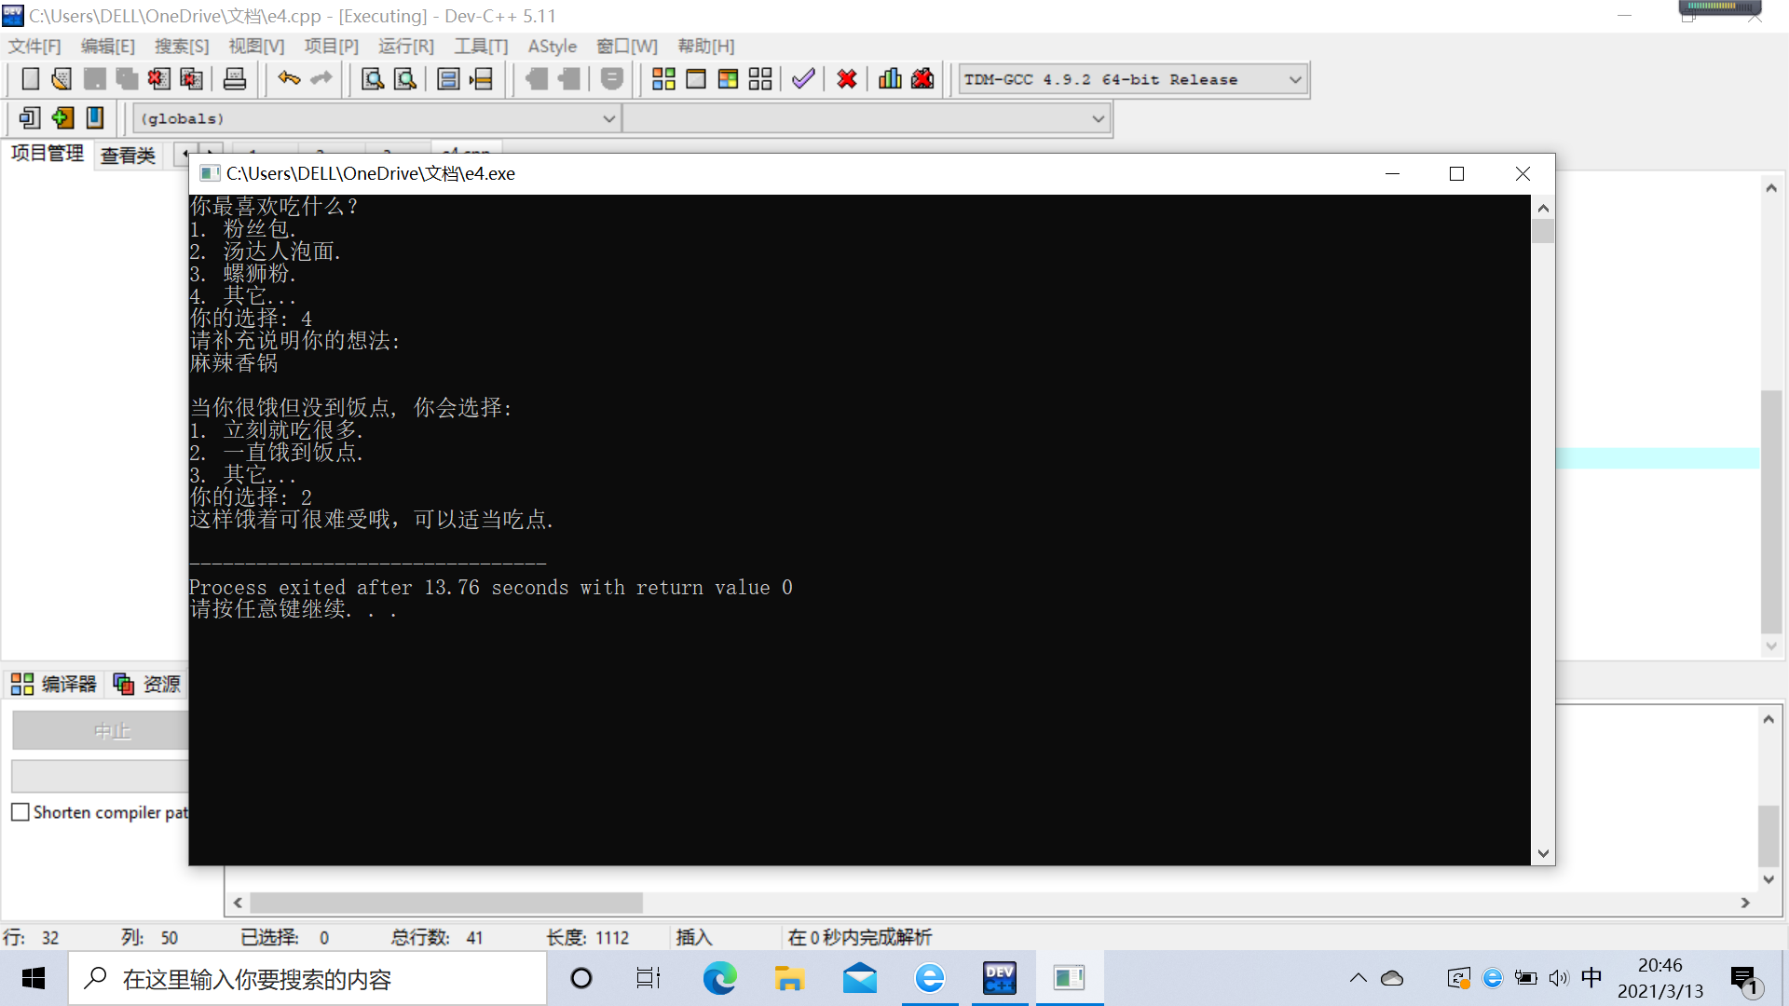Open profile analysis chart icon
1789x1006 pixels.
[890, 79]
